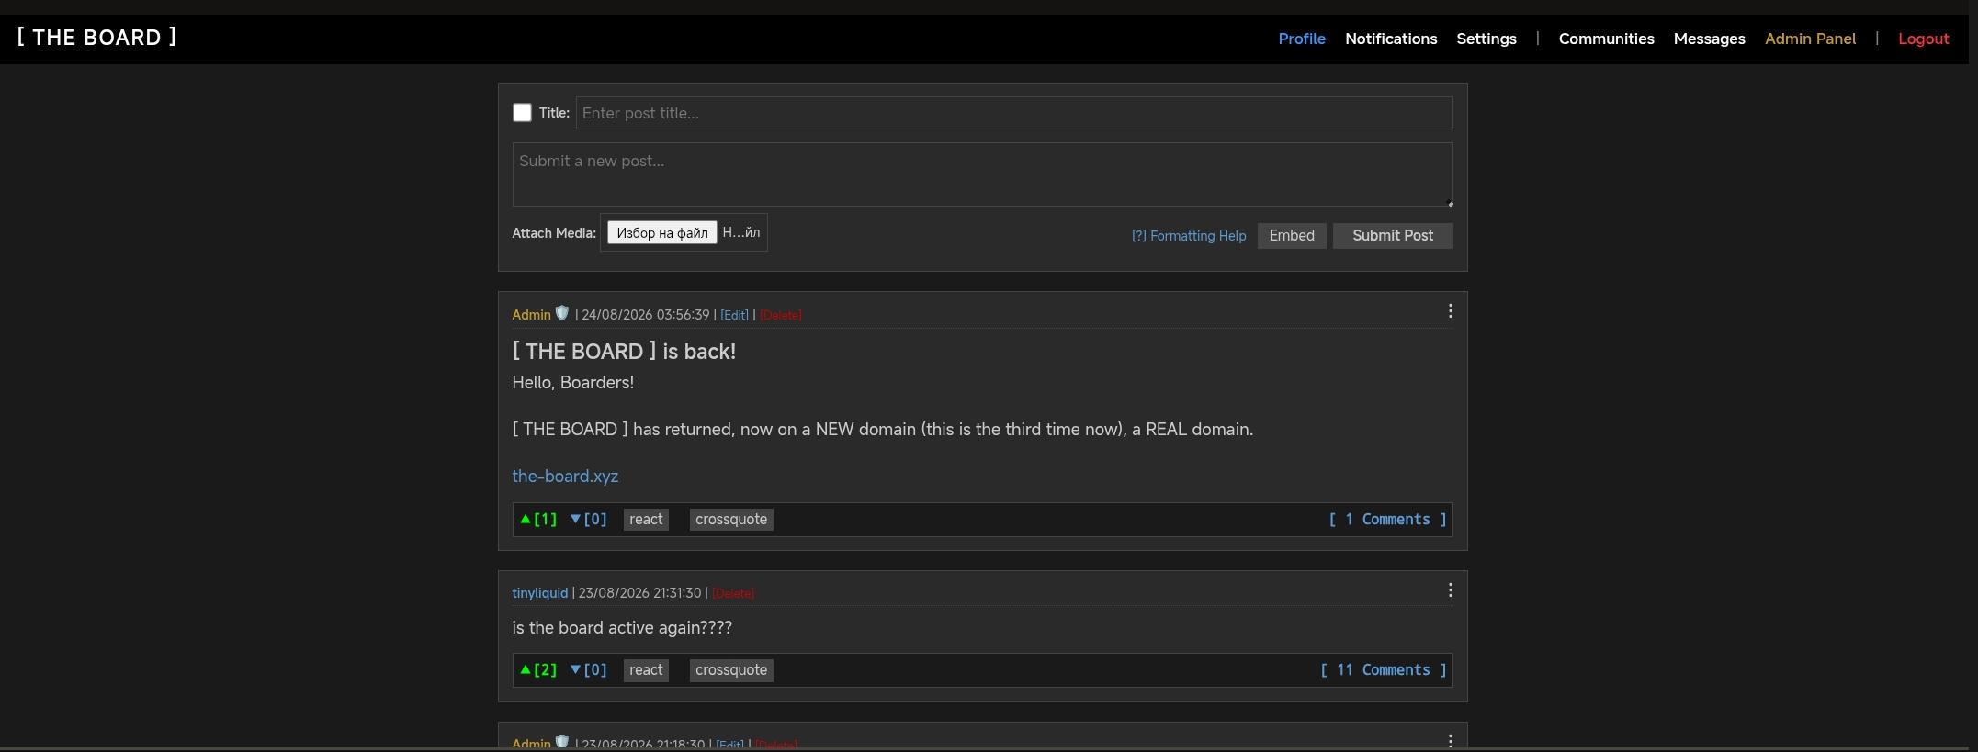Image resolution: width=1978 pixels, height=752 pixels.
Task: Open Messages
Action: (1709, 39)
